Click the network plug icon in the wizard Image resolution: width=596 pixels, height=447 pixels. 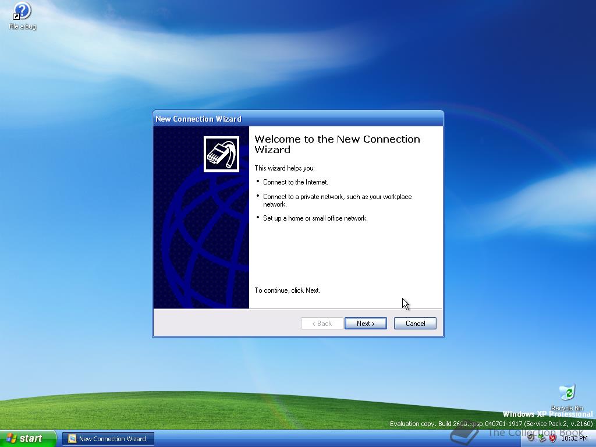click(x=221, y=154)
